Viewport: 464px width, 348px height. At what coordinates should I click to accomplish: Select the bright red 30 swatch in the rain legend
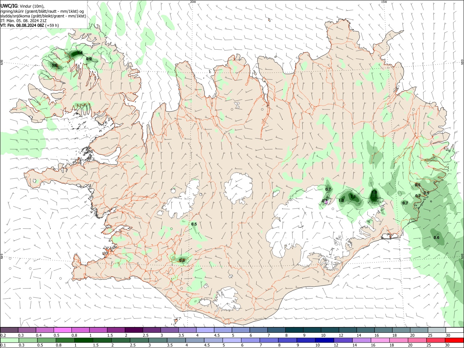[x=454, y=340]
